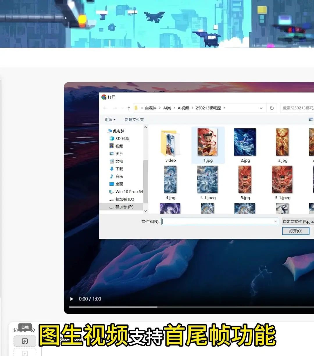Screen dimensions: 314x356
Task: Click the view layout icon at dialog top right
Action: pos(311,119)
